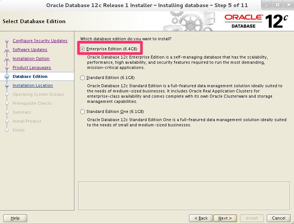Select the current Database Edition step
Screen dimensions: 294x224
click(30, 76)
